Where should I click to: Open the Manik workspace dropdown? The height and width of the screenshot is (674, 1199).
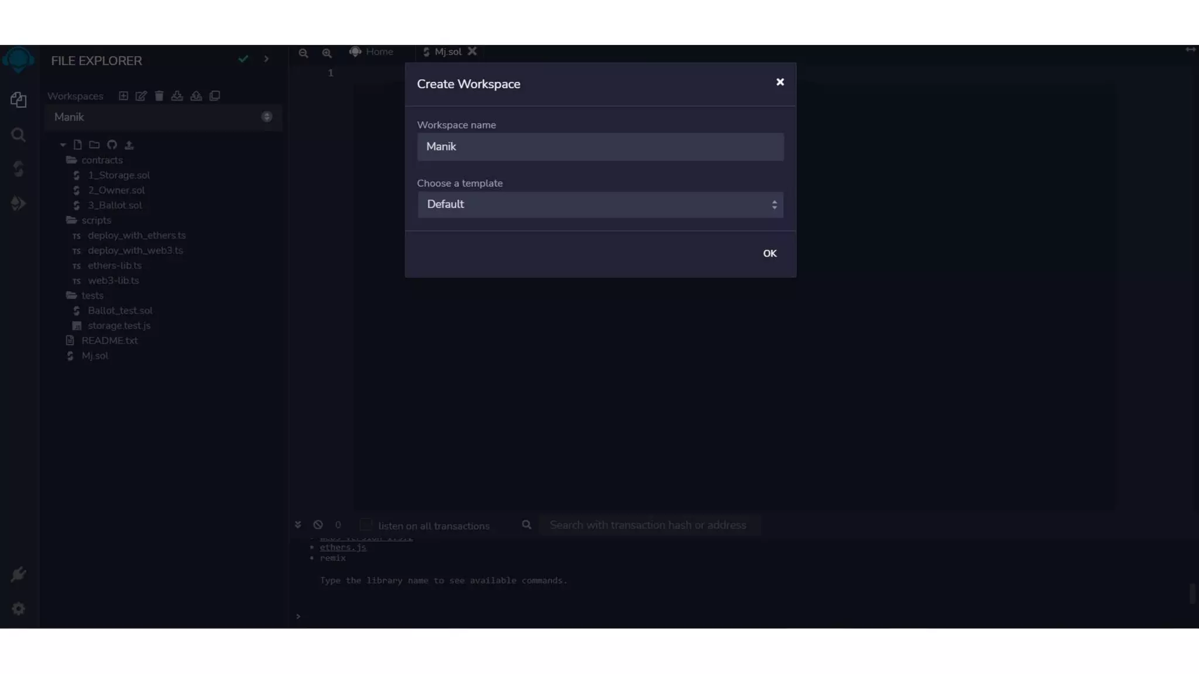pos(164,117)
